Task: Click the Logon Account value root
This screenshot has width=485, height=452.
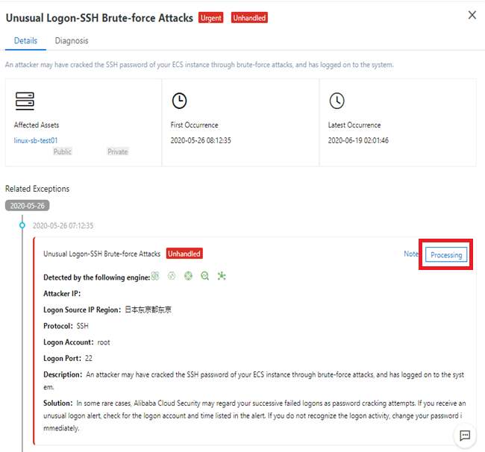Action: pos(104,342)
